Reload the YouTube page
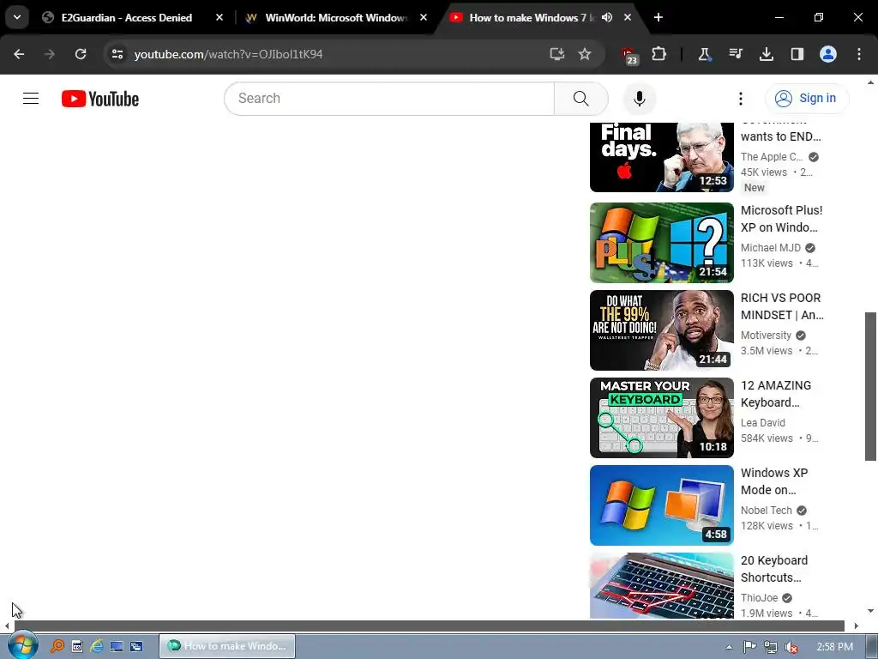This screenshot has width=878, height=659. tap(81, 54)
